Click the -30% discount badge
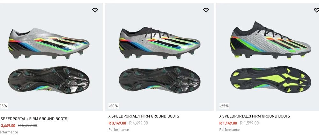This screenshot has height=135, width=319. [x=113, y=106]
